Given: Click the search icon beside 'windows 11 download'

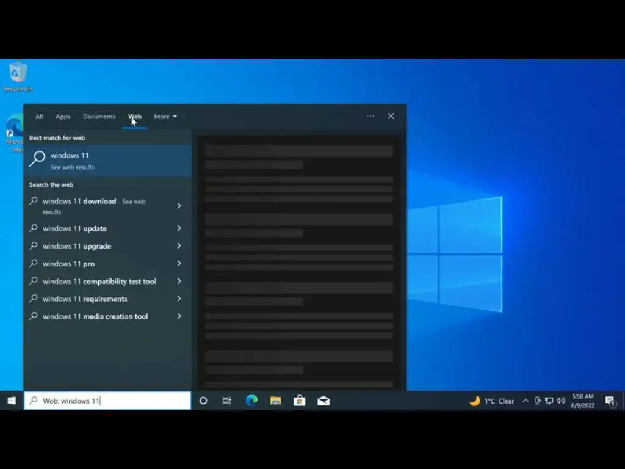Looking at the screenshot, I should click(34, 200).
